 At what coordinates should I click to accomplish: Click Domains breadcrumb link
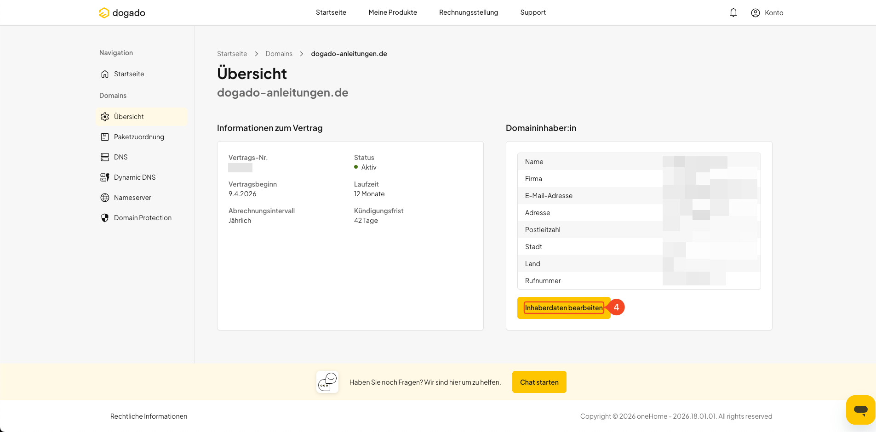pyautogui.click(x=279, y=54)
